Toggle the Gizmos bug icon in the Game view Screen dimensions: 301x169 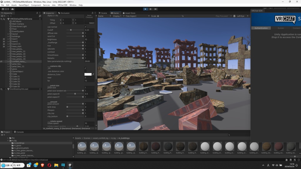click(234, 16)
